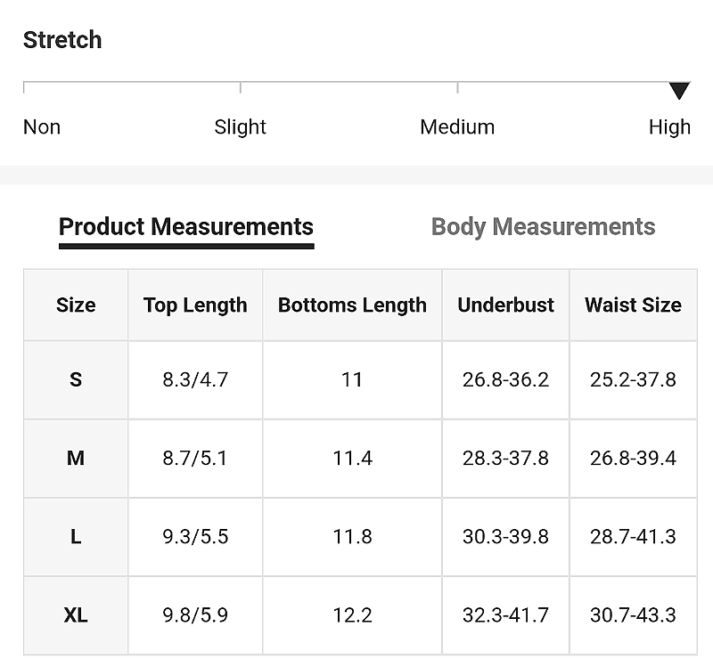Viewport: 713px width, 659px height.
Task: Click the Slight stretch label
Action: tap(240, 126)
